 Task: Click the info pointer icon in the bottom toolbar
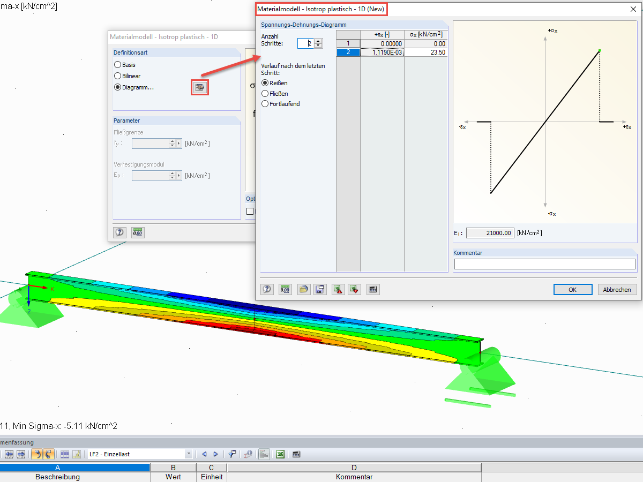coord(248,454)
